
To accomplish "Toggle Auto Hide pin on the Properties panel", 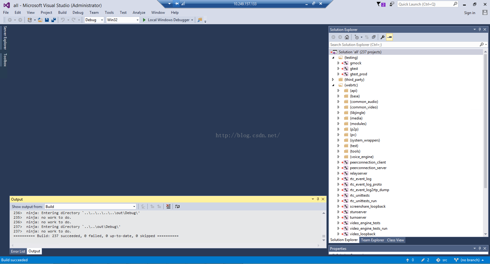I will click(480, 248).
